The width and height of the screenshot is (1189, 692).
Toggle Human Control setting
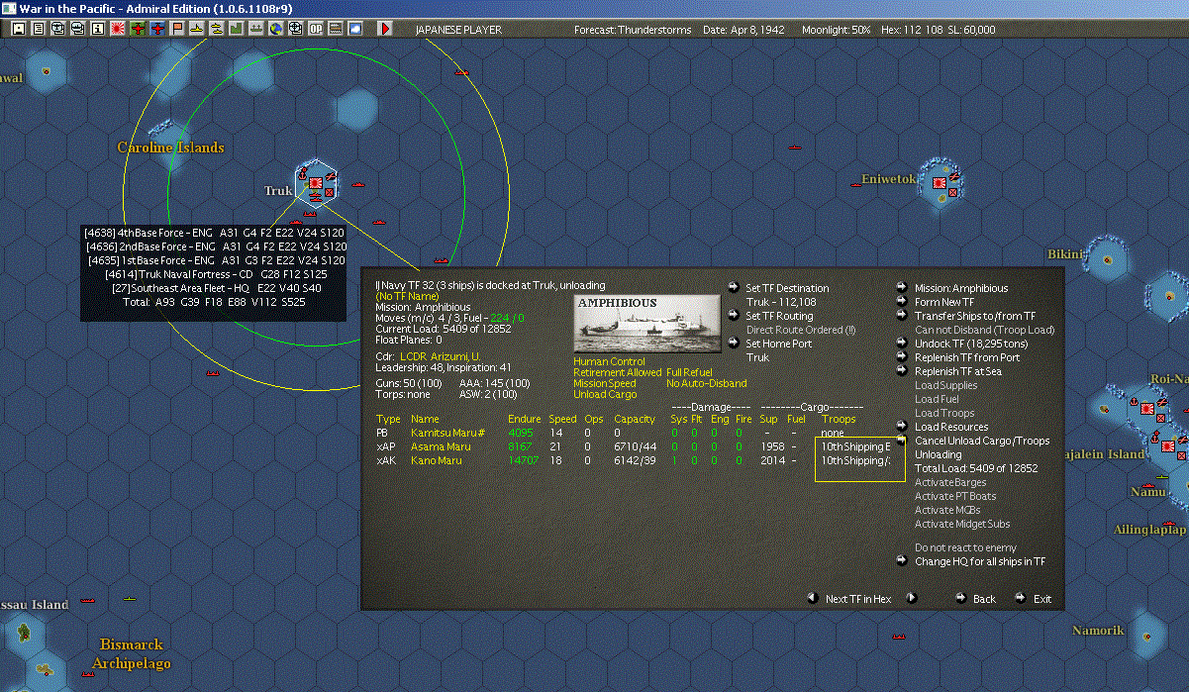(x=609, y=362)
